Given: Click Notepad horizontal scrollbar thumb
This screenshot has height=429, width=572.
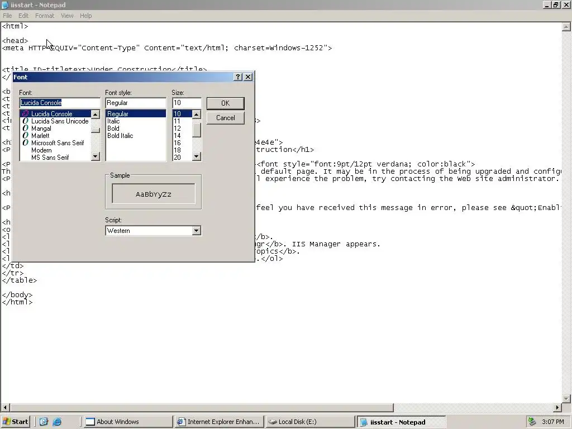Looking at the screenshot, I should [x=202, y=407].
